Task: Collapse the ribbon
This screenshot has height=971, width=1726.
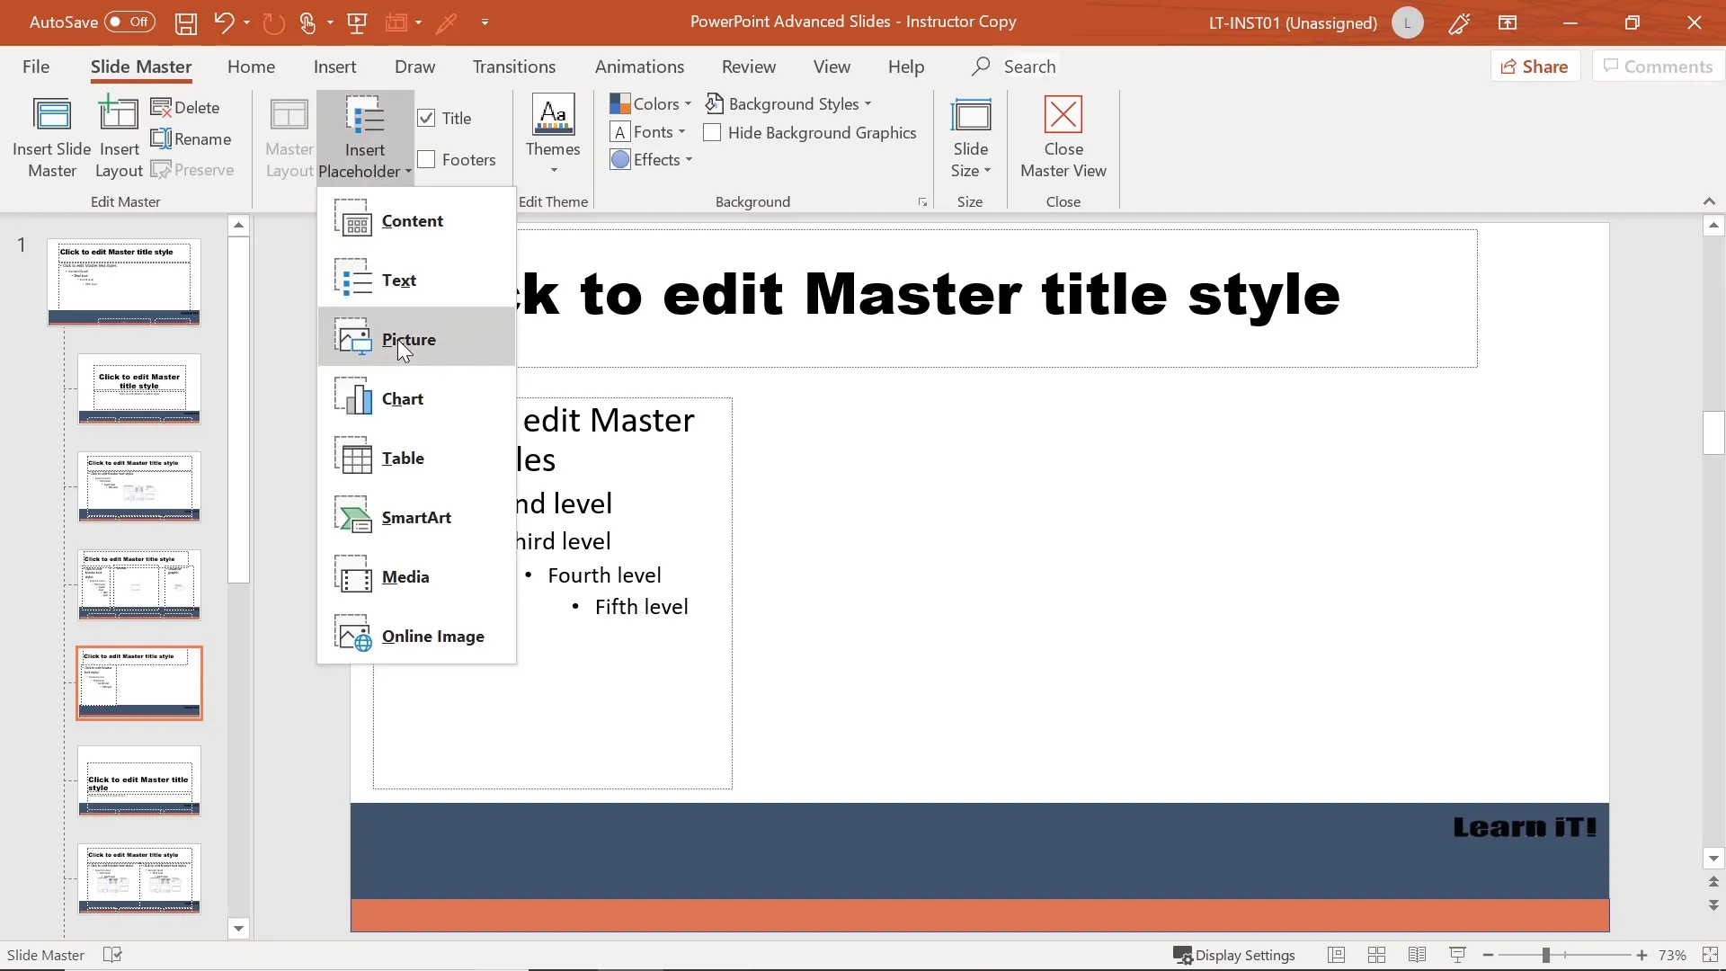Action: 1709,200
